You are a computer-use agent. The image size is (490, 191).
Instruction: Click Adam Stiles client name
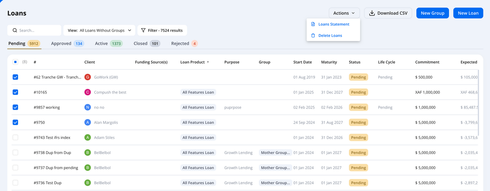pyautogui.click(x=104, y=137)
